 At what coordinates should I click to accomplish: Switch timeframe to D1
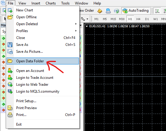coord(147,19)
